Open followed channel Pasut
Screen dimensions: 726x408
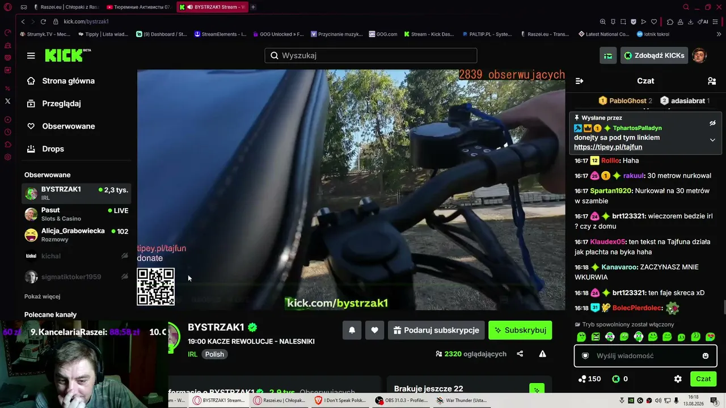[76, 214]
